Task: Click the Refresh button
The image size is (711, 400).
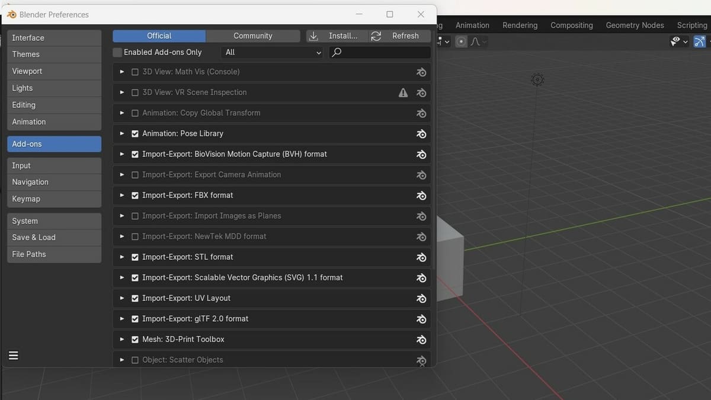Action: [400, 36]
